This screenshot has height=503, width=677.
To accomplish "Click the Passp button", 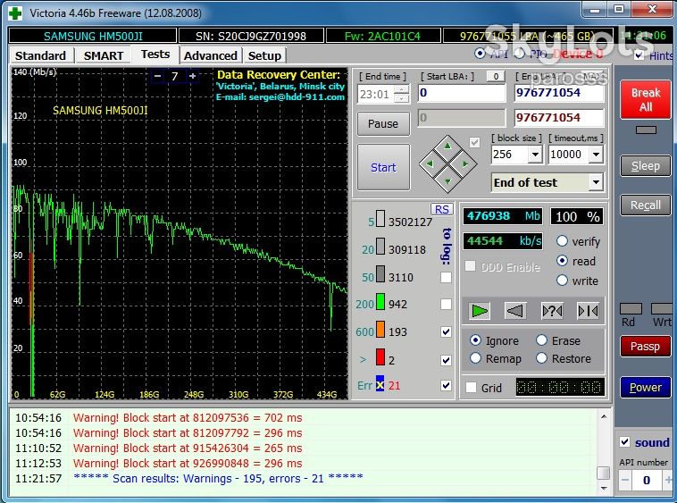I will point(646,347).
